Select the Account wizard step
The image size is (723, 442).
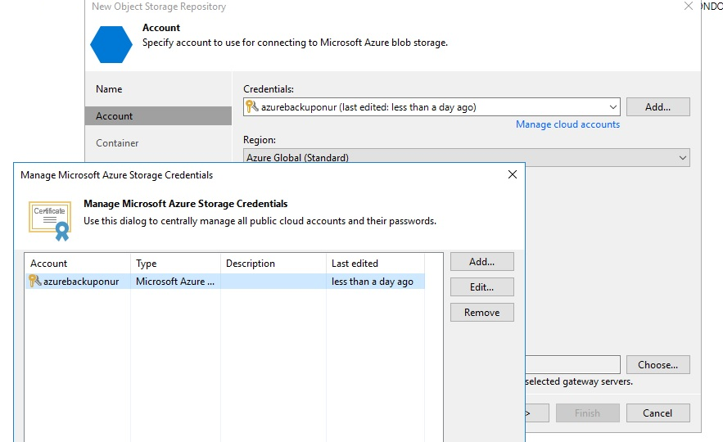tap(158, 115)
